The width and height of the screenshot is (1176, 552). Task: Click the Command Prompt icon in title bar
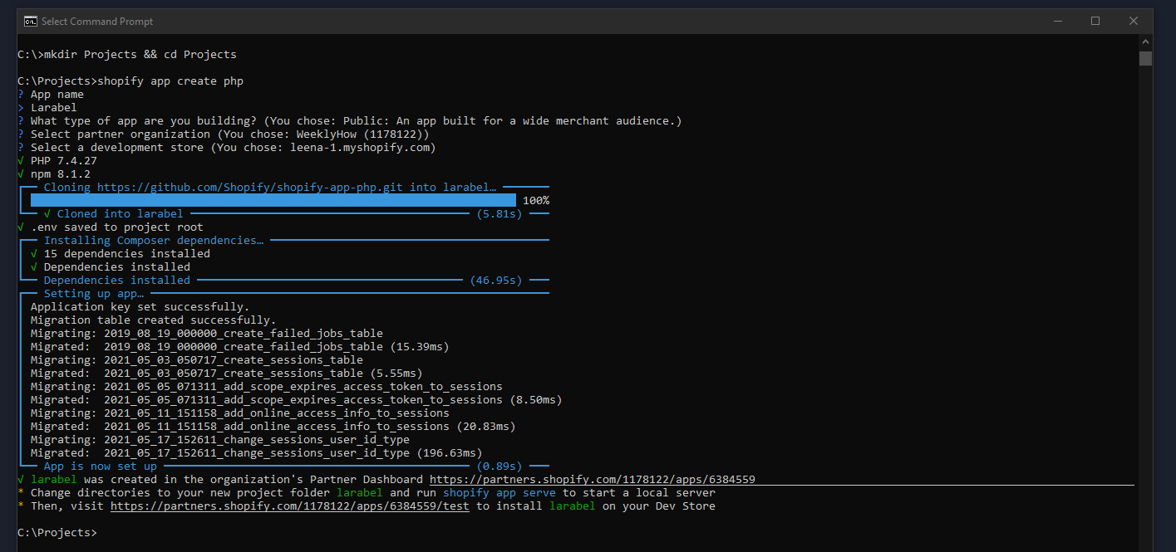(x=31, y=20)
